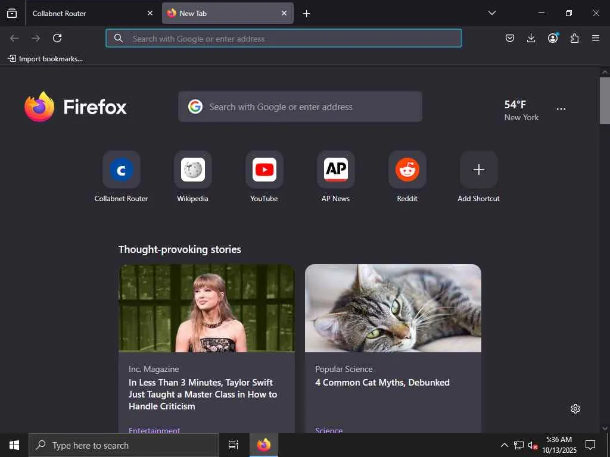
Task: Open the Collabnet Router shortcut
Action: click(121, 177)
